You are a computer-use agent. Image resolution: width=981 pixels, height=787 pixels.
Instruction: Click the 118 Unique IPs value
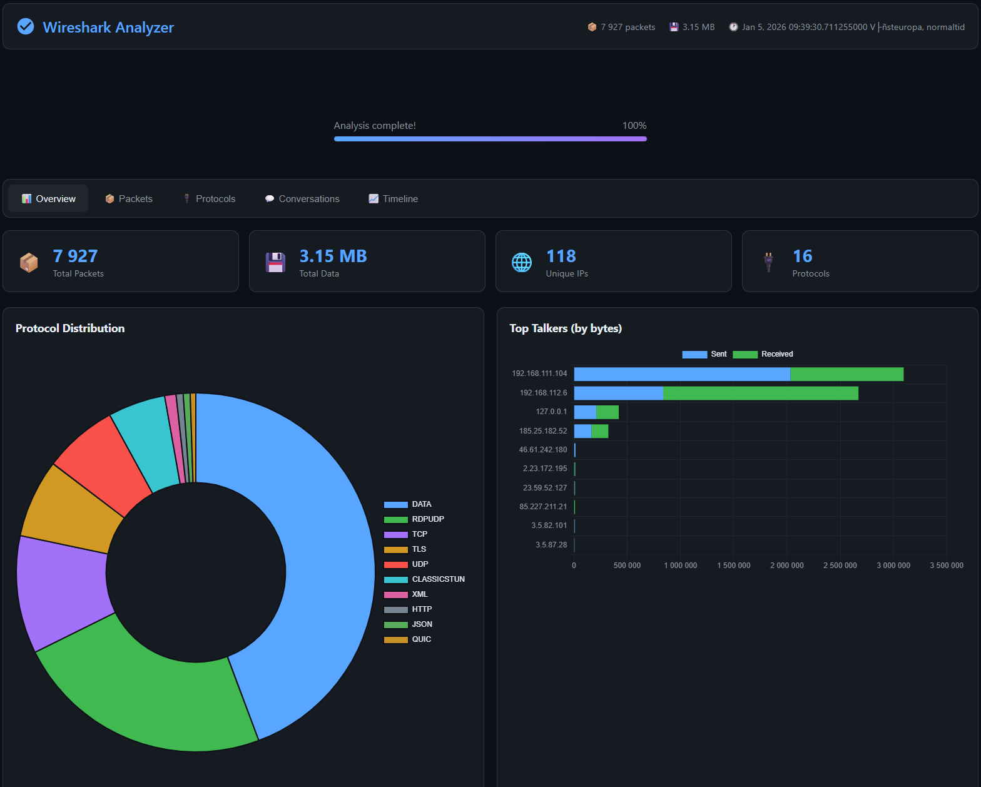click(x=561, y=256)
